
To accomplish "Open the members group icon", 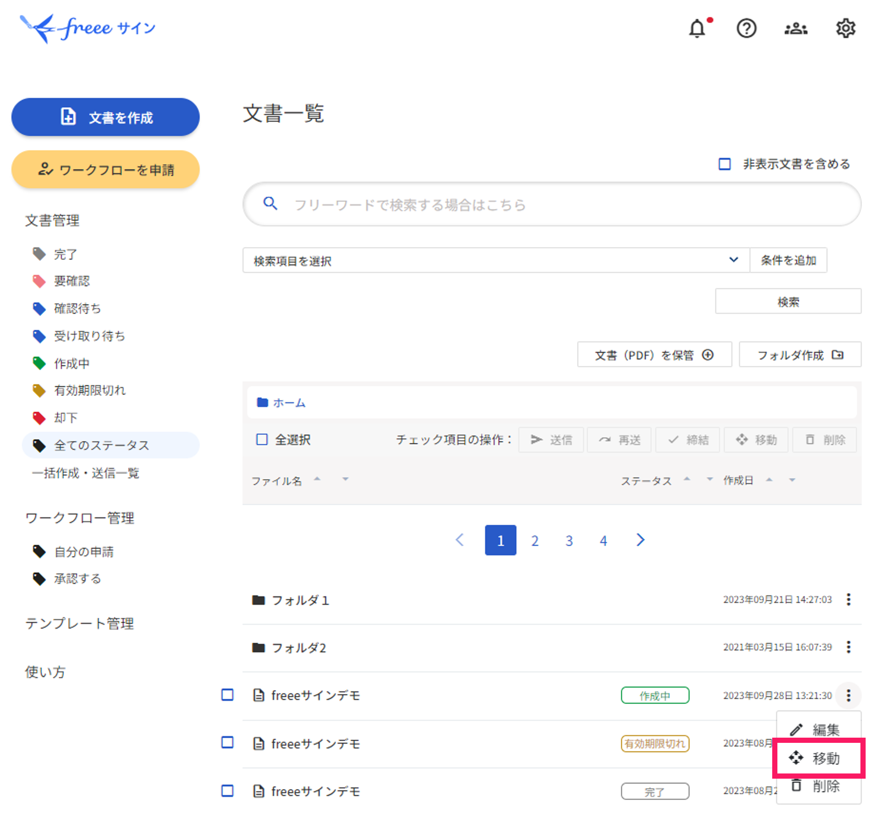I will pyautogui.click(x=796, y=29).
